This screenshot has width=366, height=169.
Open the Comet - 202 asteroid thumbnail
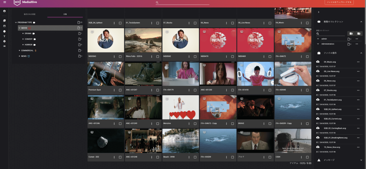click(x=106, y=141)
